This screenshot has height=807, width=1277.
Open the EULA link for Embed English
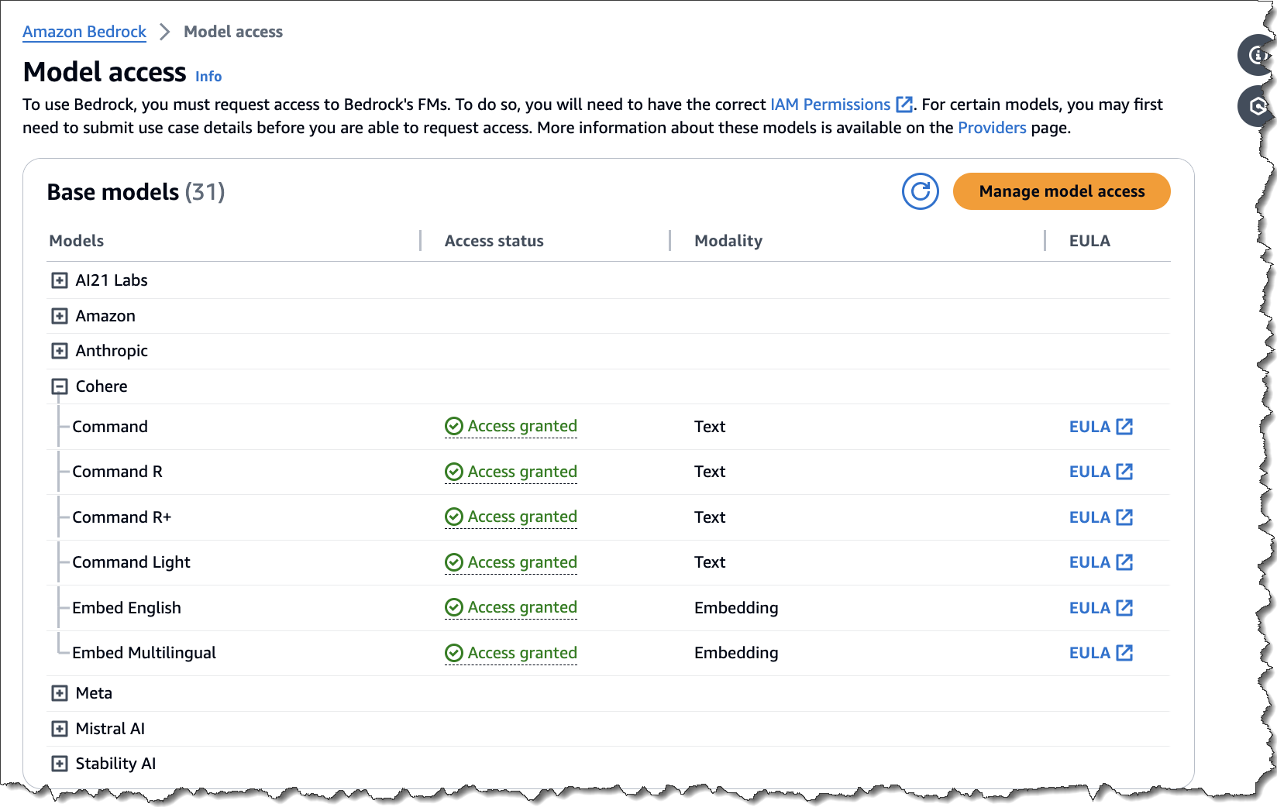click(x=1090, y=608)
